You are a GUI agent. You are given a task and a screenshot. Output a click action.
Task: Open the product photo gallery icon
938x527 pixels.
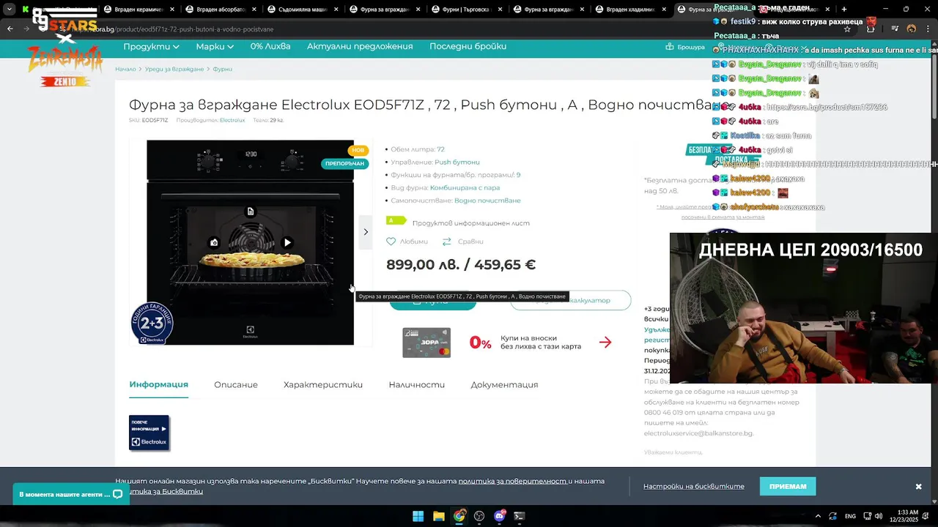pyautogui.click(x=214, y=242)
